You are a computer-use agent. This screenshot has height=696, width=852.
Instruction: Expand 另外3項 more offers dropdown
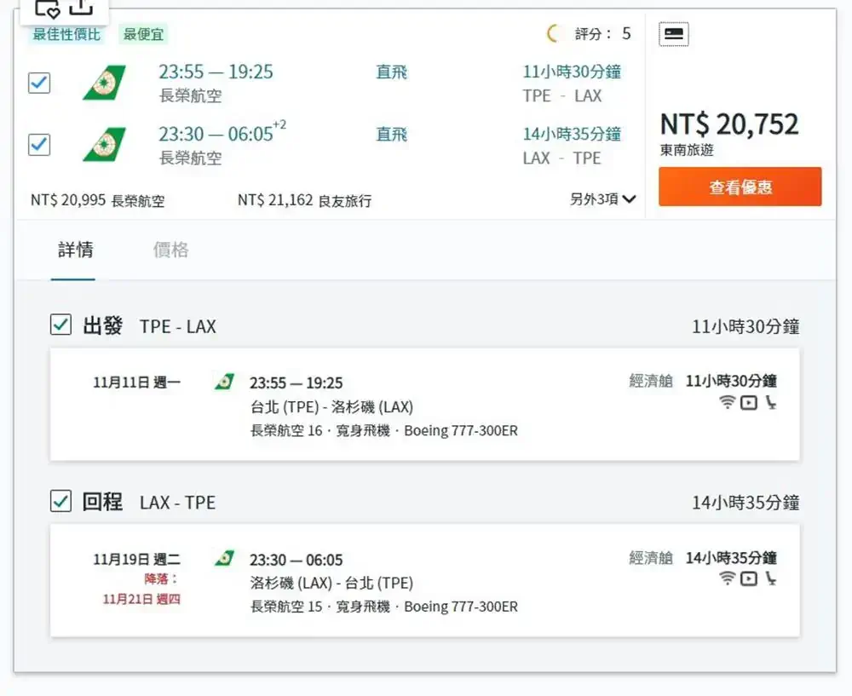(x=602, y=198)
